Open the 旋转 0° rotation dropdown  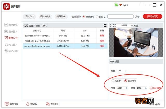click(x=122, y=71)
